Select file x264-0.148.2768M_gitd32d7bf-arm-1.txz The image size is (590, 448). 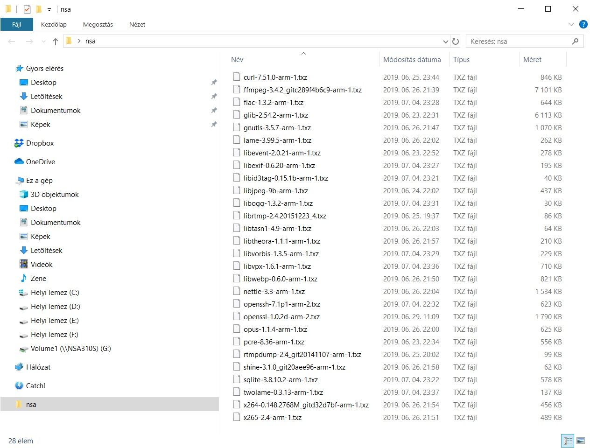306,405
